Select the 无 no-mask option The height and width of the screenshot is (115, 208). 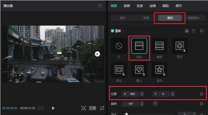click(119, 46)
